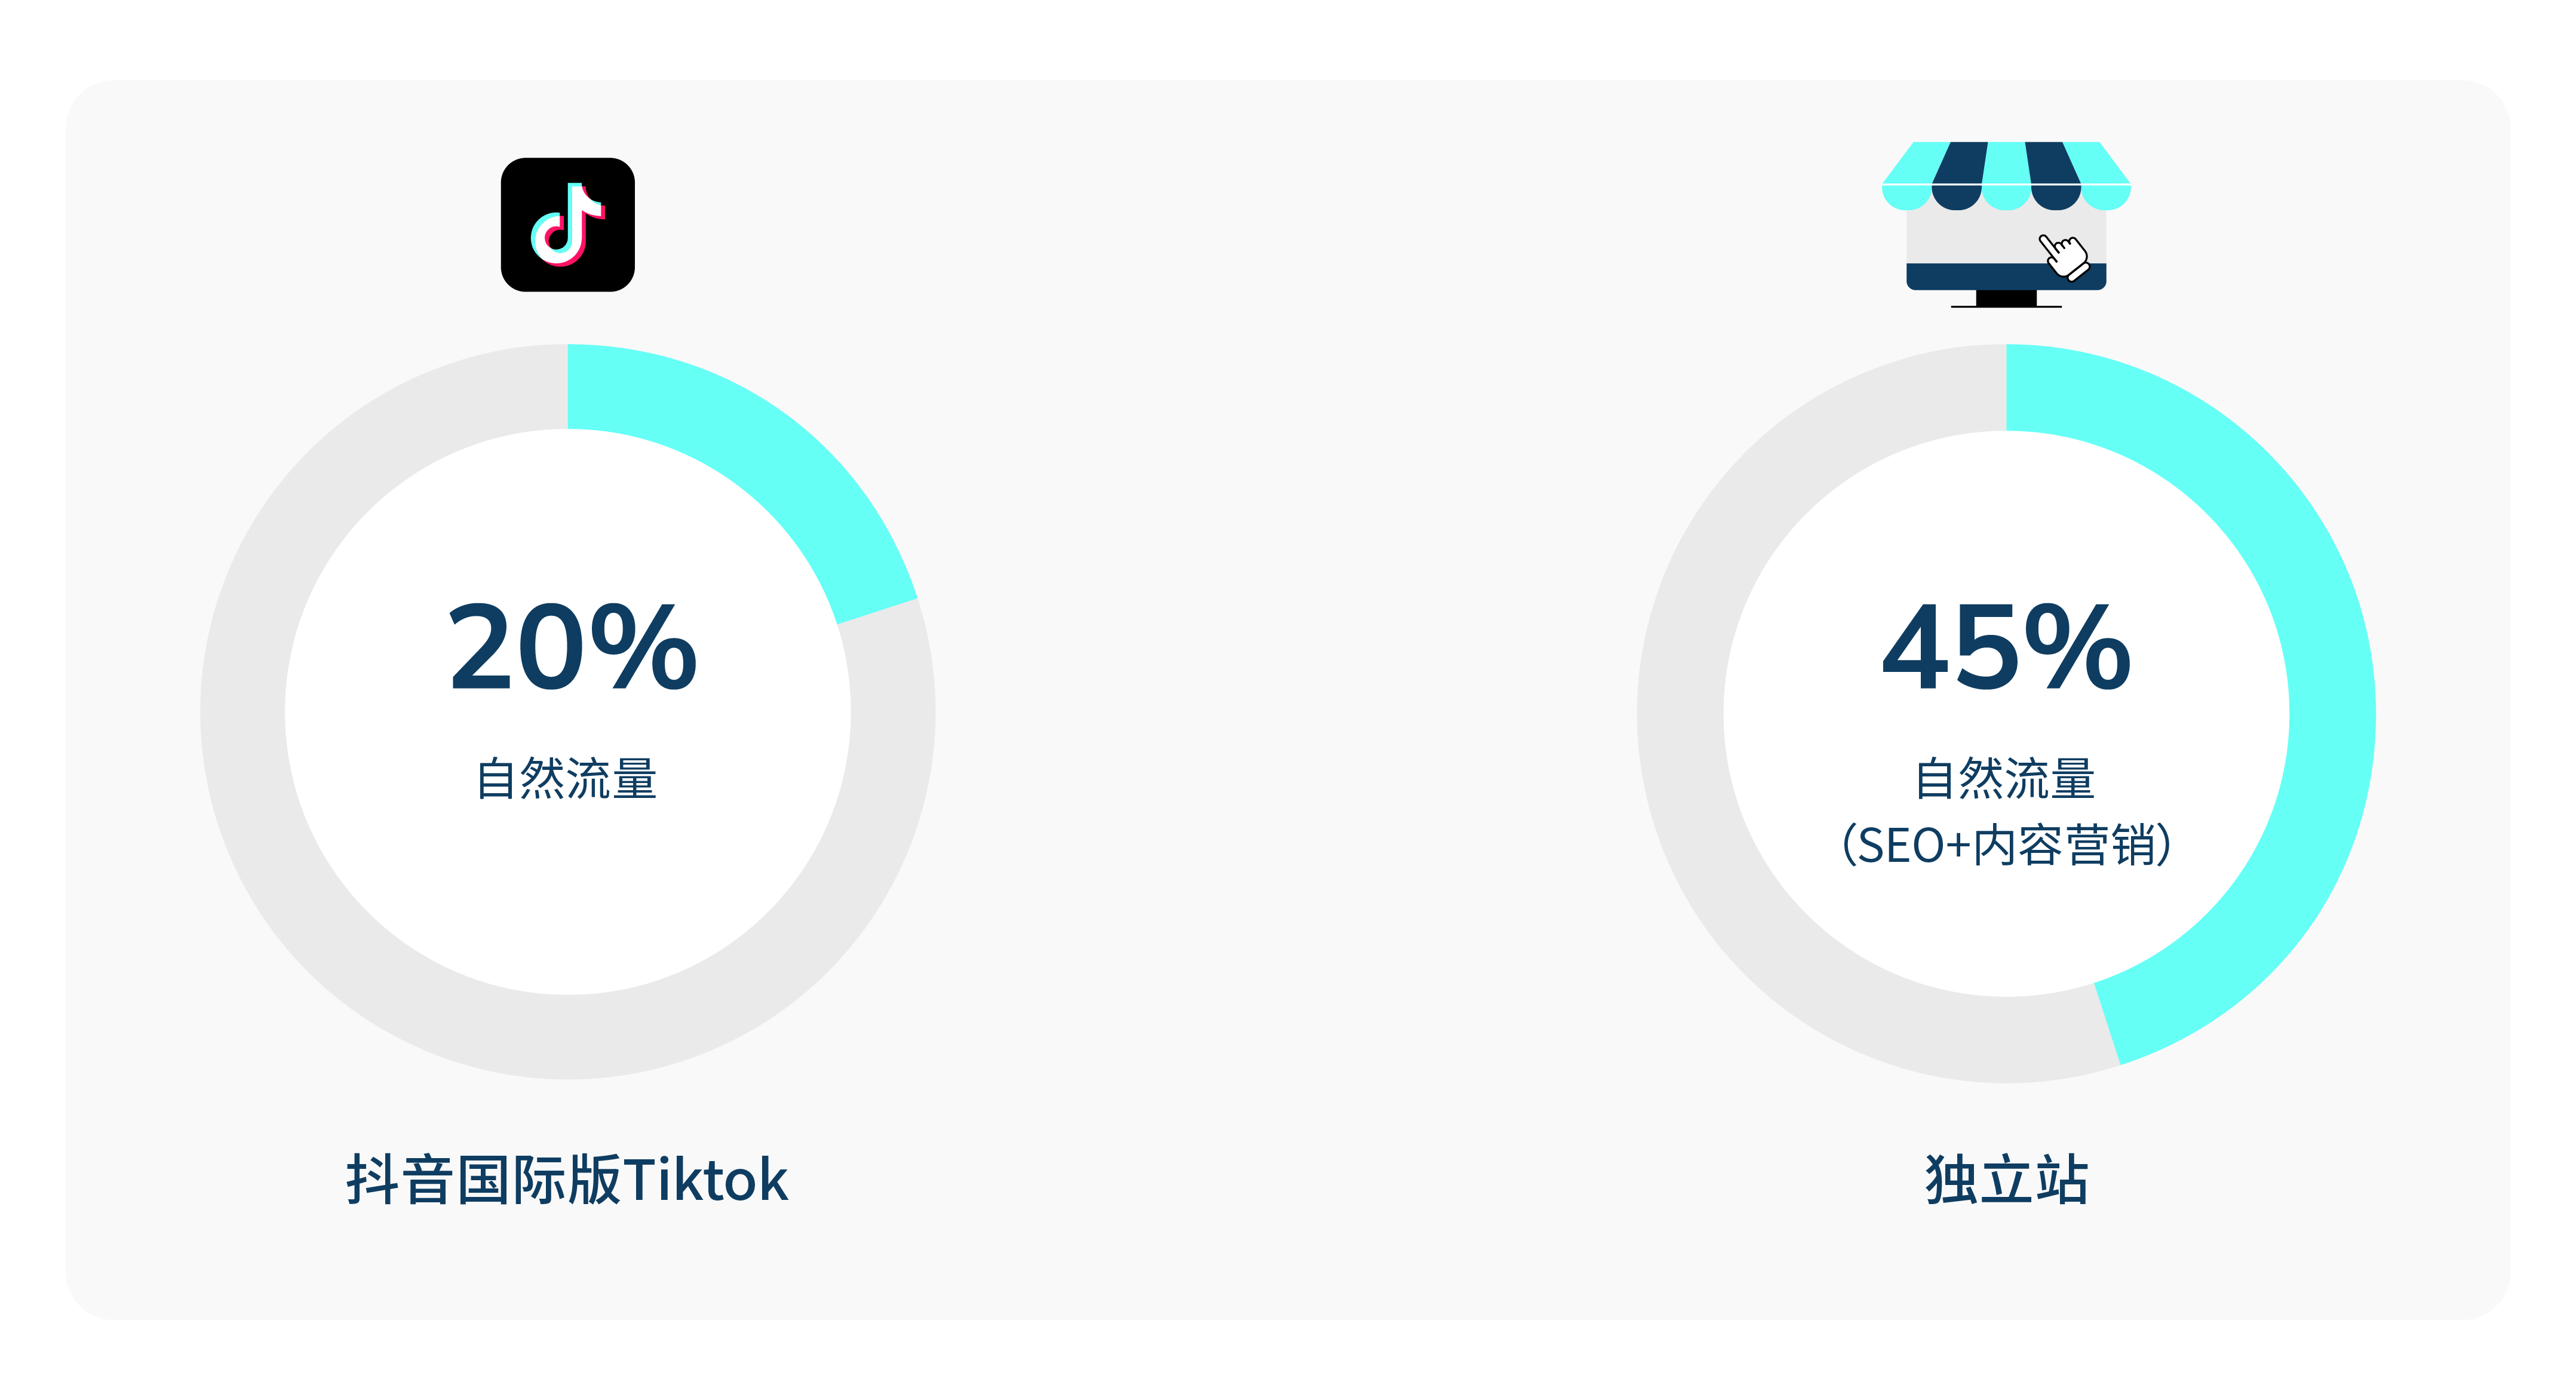Click the hand cursor on storefront icon
Viewport: 2576px width, 1400px height.
(2064, 256)
